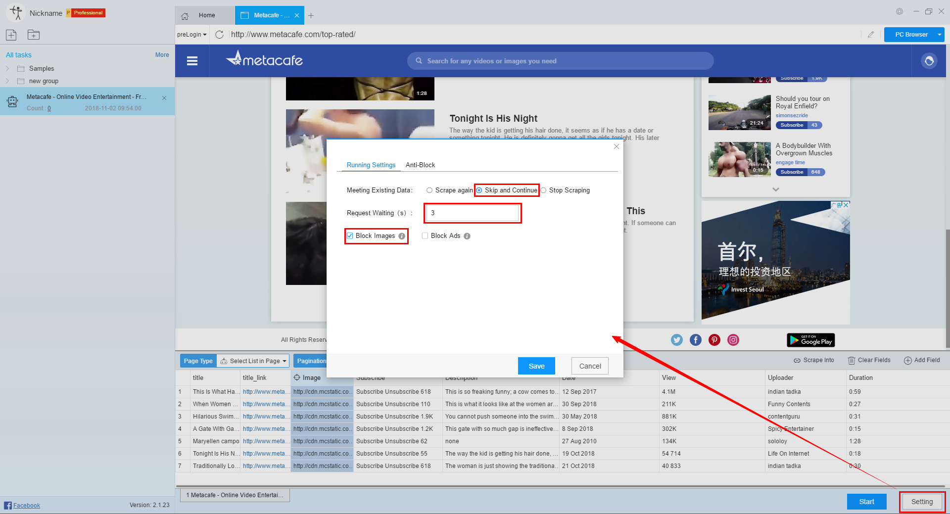Screen dimensions: 950x514
Task: Click the Page Type tab
Action: [198, 361]
